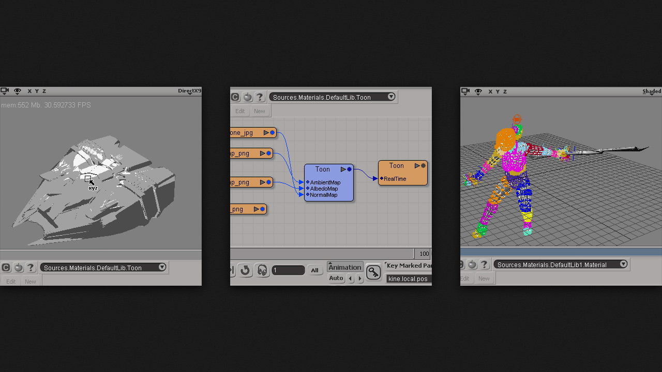Click New button in right panel
662x372 pixels.
[484, 278]
